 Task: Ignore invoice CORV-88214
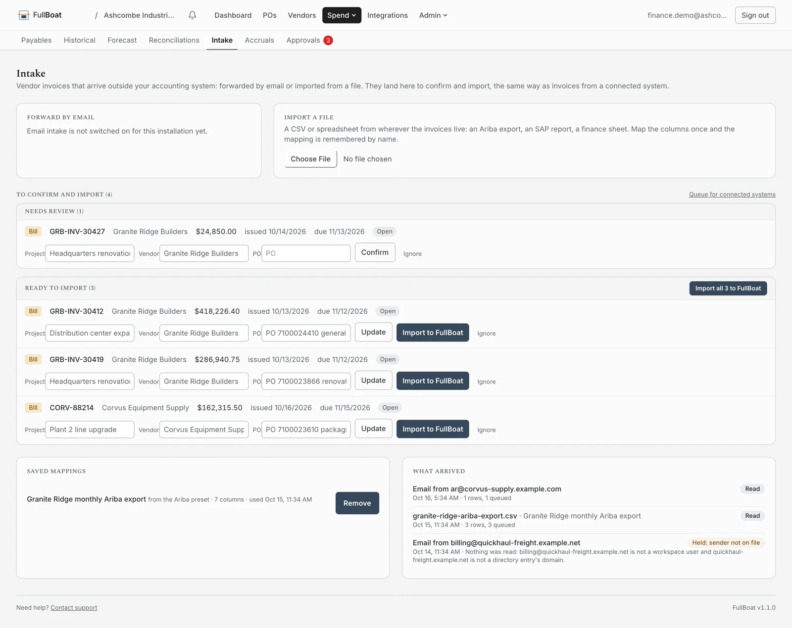[x=487, y=430]
